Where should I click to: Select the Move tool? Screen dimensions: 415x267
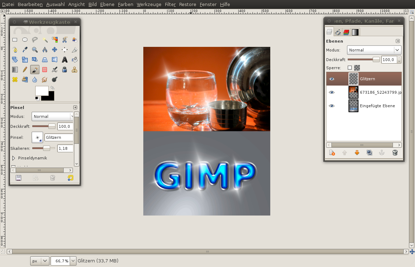(54, 50)
